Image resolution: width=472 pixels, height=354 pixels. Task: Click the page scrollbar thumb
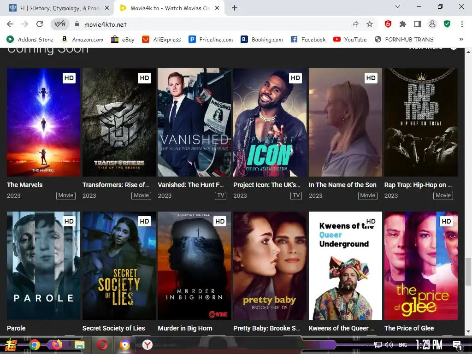(x=468, y=272)
